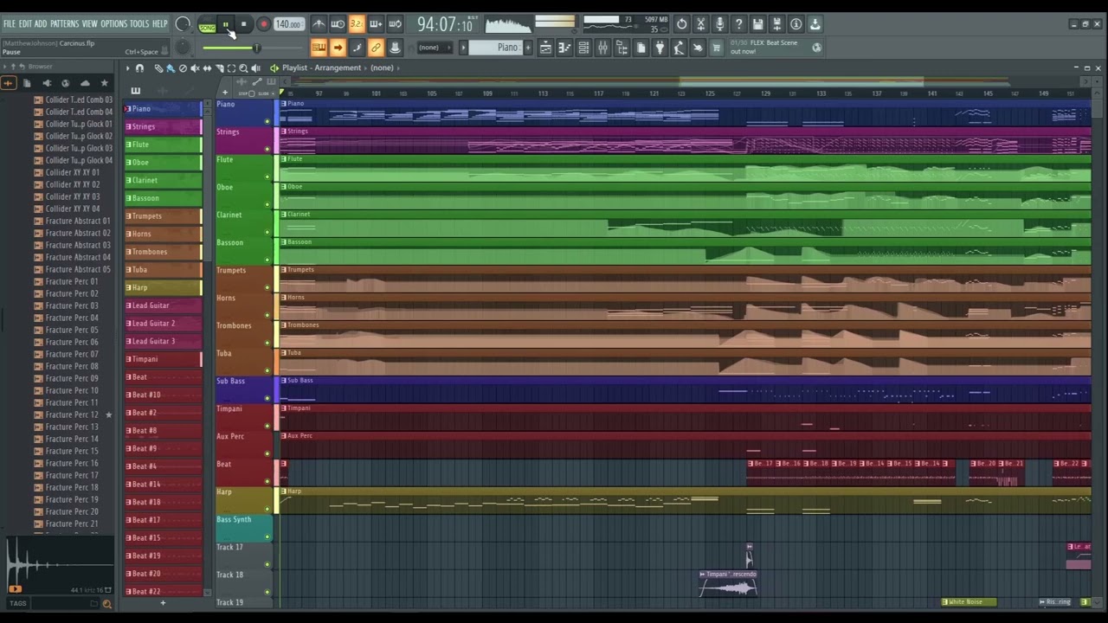Open the Browser view icon
1108x623 pixels.
pos(622,48)
